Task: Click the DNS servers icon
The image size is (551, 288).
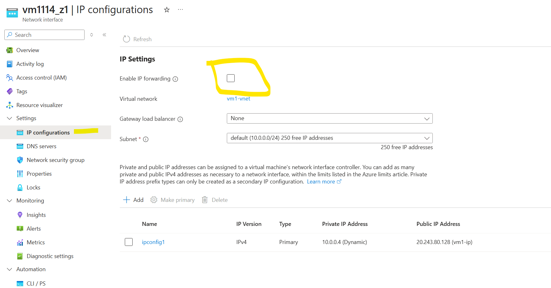Action: click(20, 146)
